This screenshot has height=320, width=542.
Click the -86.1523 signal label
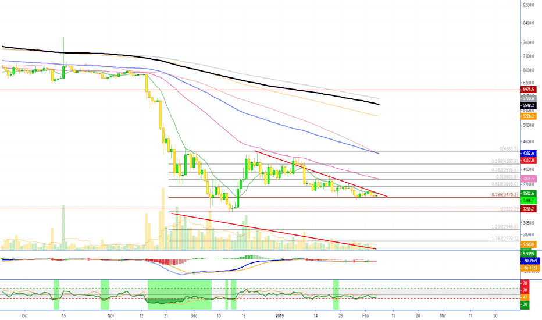(x=530, y=268)
